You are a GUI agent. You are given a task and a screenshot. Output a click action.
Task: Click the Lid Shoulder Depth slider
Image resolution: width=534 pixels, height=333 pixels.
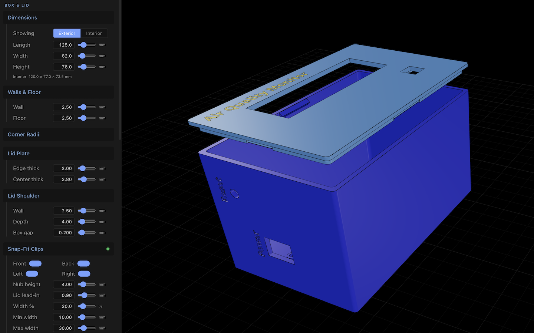(x=87, y=222)
